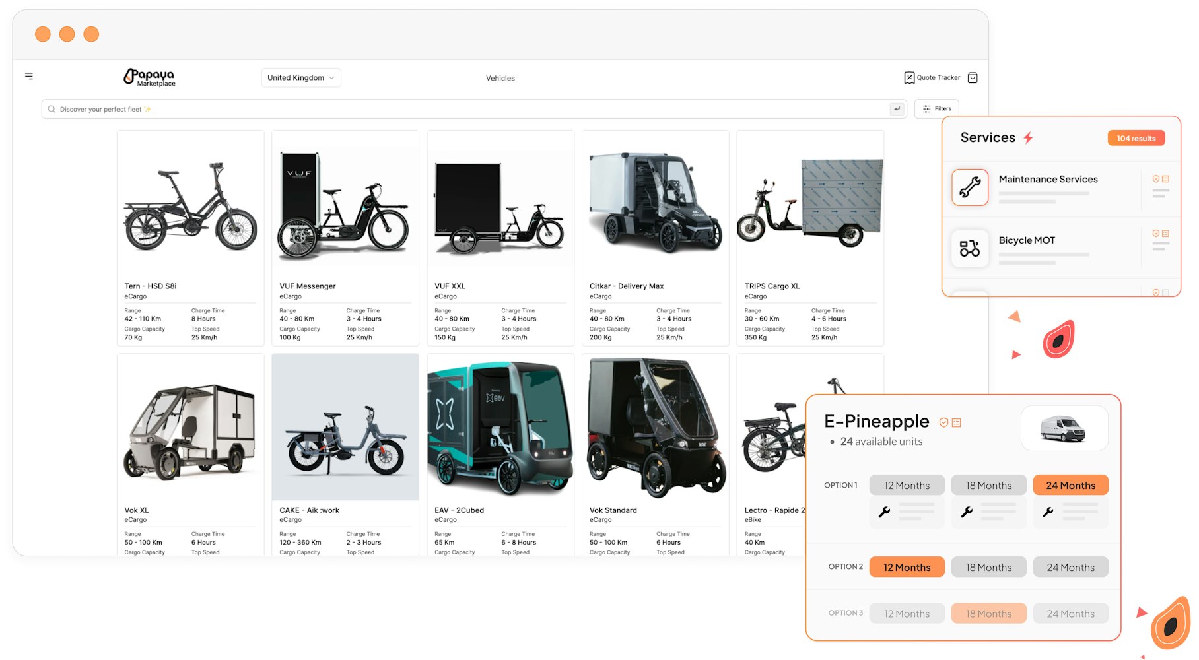The width and height of the screenshot is (1199, 660).
Task: Click the shield icon beside Bicycle MOT
Action: point(1156,234)
